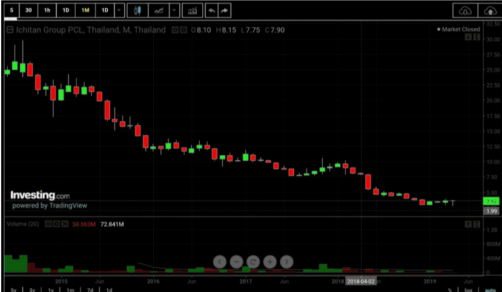
Task: Remove the Volume (20) indicator
Action: [x=65, y=224]
